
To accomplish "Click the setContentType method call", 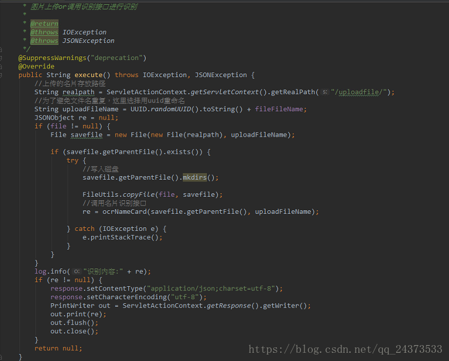I will pyautogui.click(x=115, y=289).
